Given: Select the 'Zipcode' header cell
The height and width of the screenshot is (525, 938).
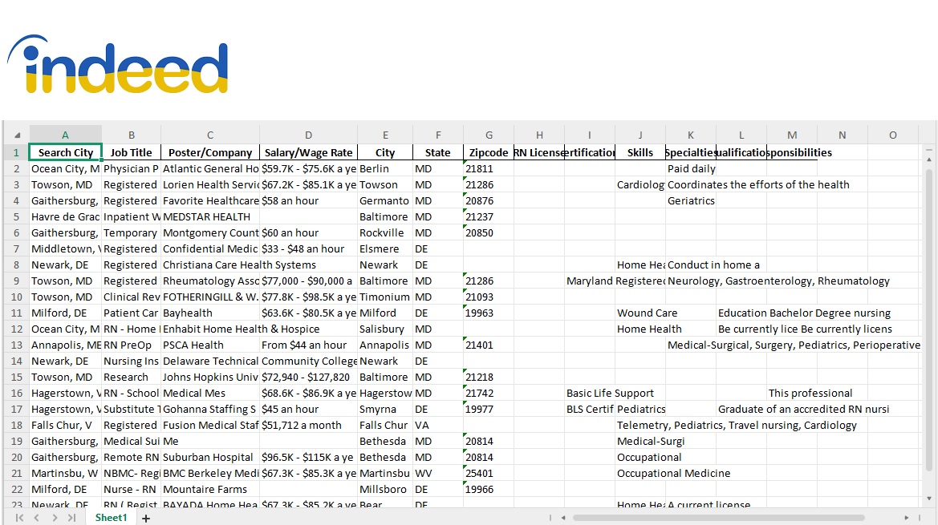Looking at the screenshot, I should (x=489, y=152).
